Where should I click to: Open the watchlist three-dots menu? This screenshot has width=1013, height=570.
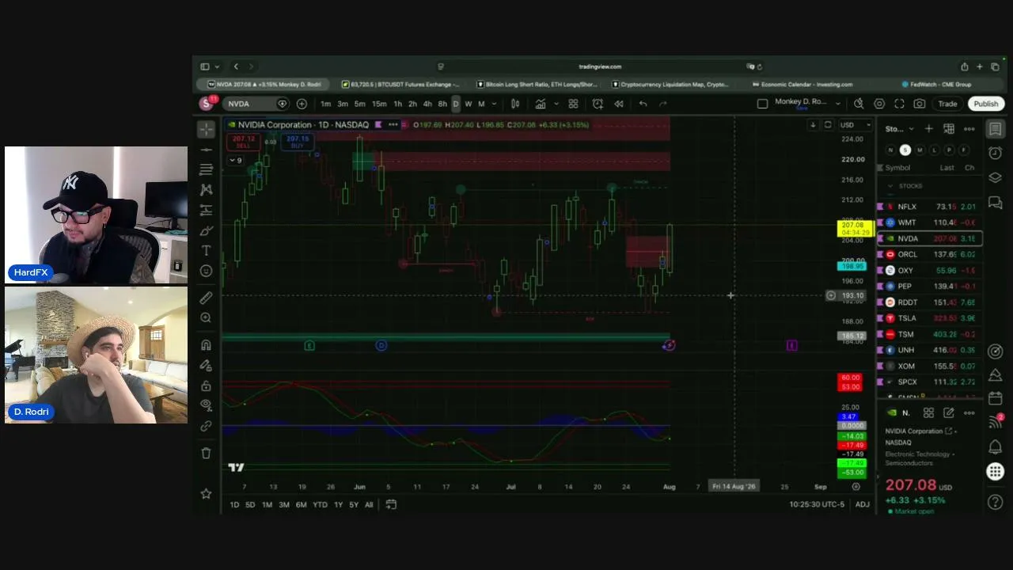[x=969, y=129]
